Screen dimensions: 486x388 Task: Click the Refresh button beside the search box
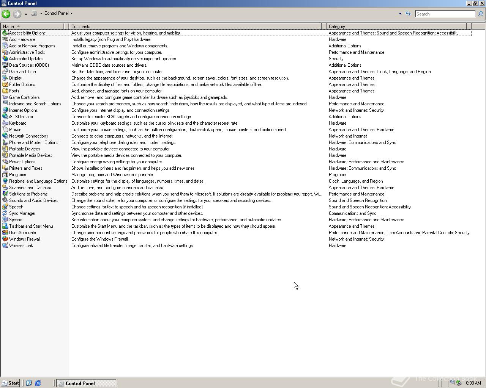click(408, 14)
